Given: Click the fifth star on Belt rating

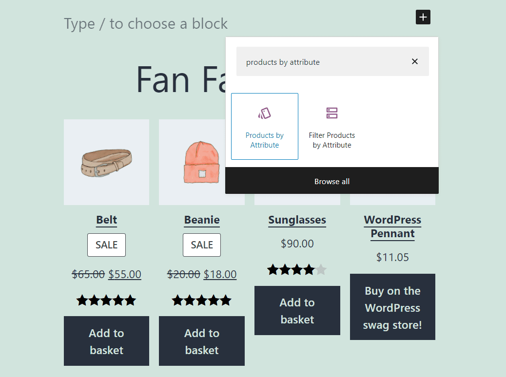Looking at the screenshot, I should click(x=131, y=300).
